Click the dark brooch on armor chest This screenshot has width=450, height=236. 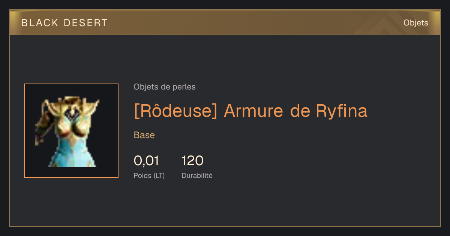point(71,112)
